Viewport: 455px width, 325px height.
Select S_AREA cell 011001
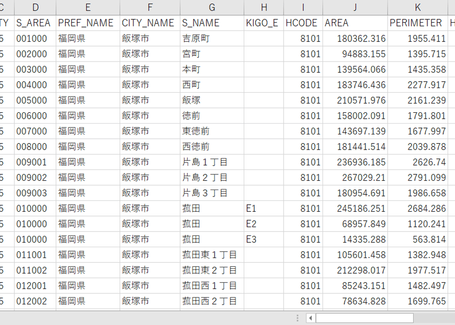tap(35, 255)
